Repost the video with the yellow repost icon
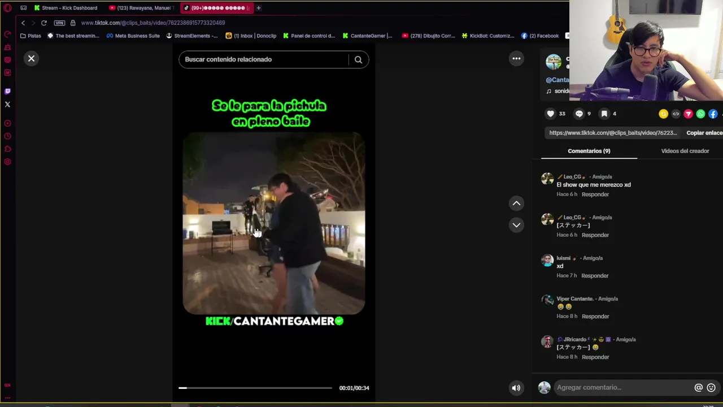This screenshot has width=723, height=407. coord(664,114)
